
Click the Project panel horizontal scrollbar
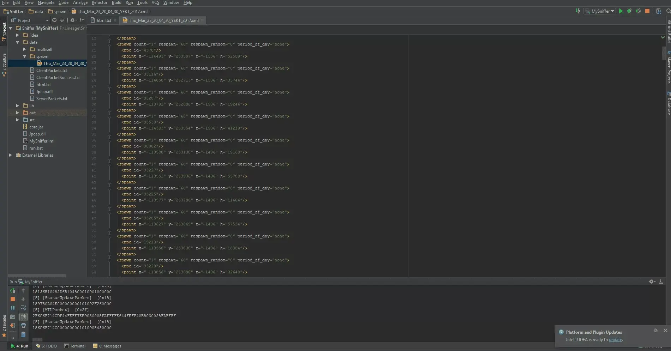(x=37, y=276)
